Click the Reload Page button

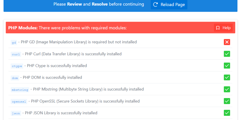point(169,4)
